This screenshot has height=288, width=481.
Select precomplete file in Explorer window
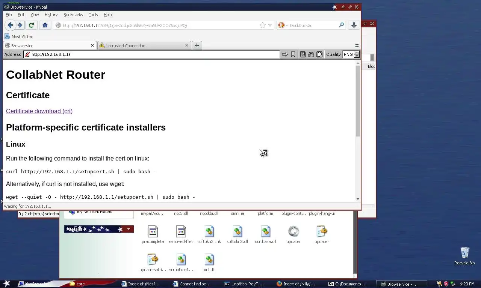click(153, 235)
